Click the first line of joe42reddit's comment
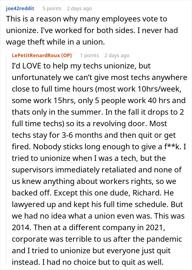Screen dimensions: 192x270 [x=86, y=20]
